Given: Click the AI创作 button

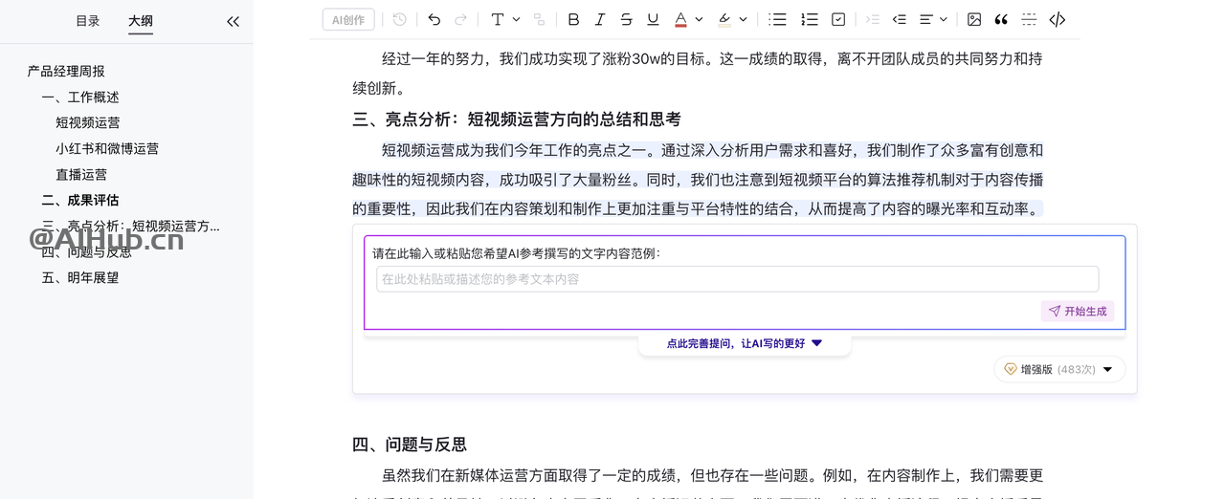Looking at the screenshot, I should 348,20.
